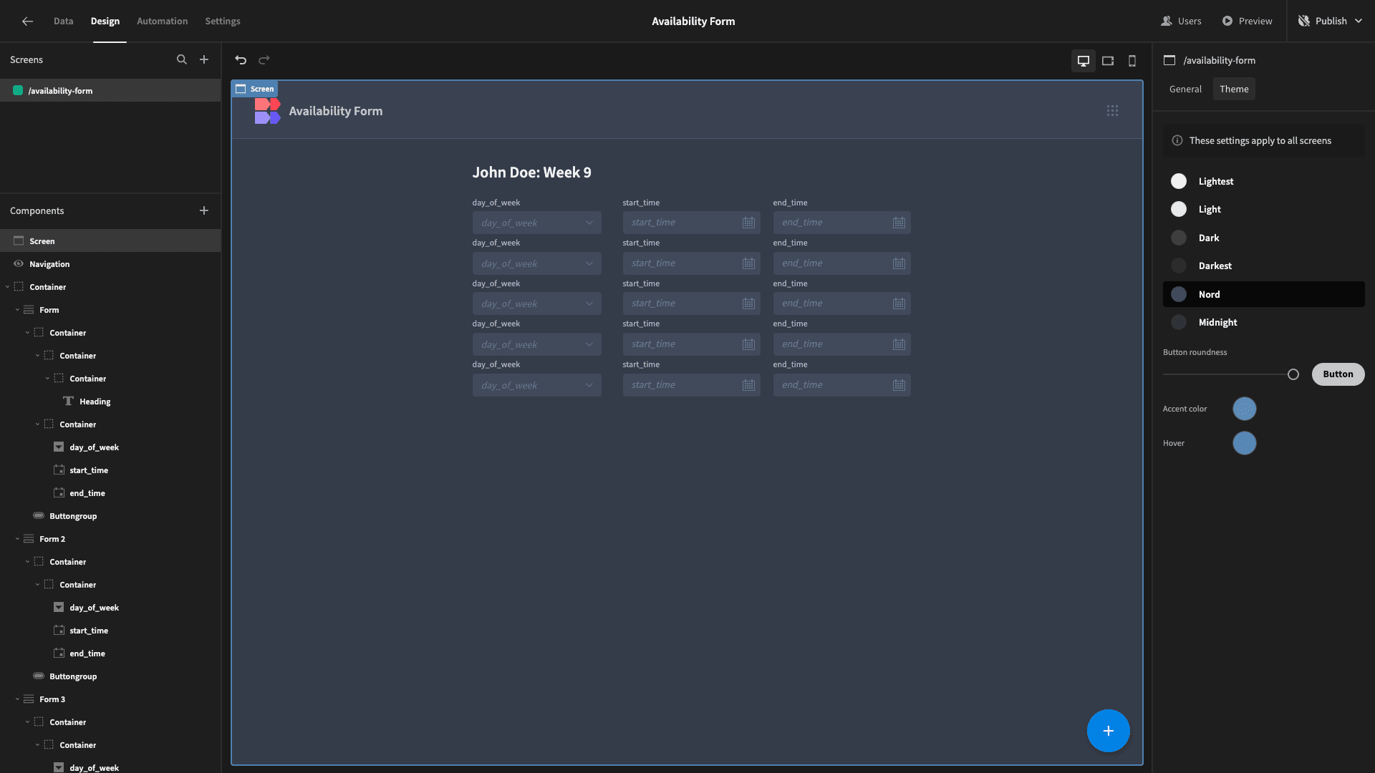1375x773 pixels.
Task: Redo the last change
Action: 264,60
